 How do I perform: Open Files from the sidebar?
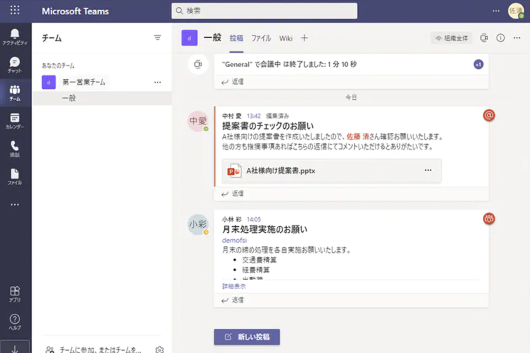click(15, 177)
